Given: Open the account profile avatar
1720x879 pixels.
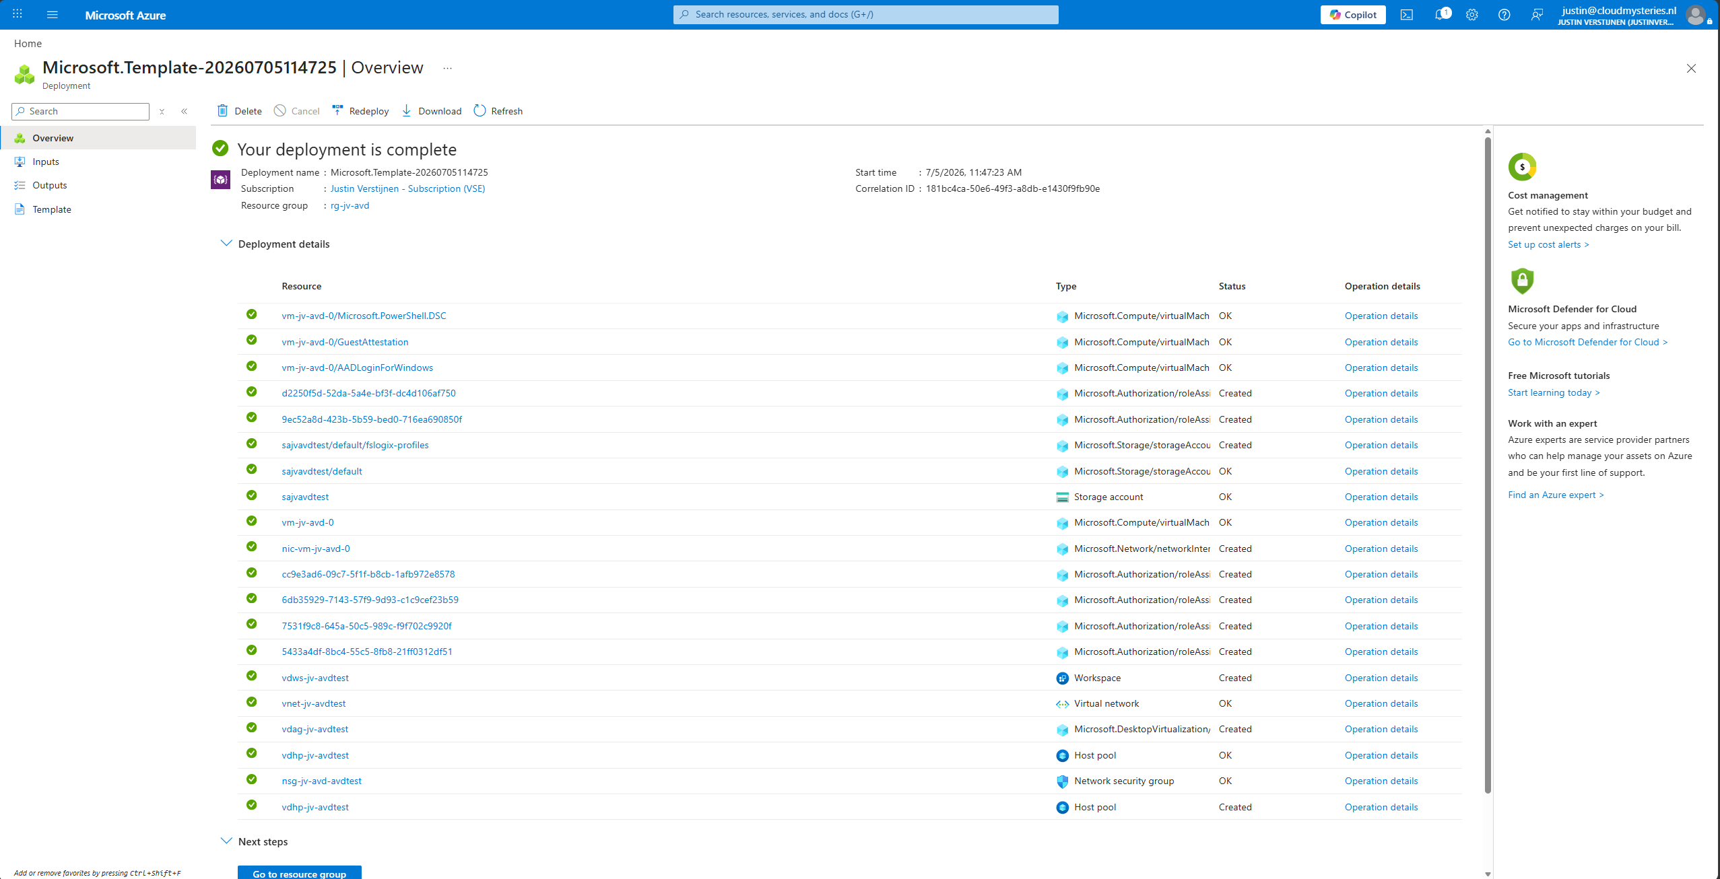Looking at the screenshot, I should (1696, 15).
